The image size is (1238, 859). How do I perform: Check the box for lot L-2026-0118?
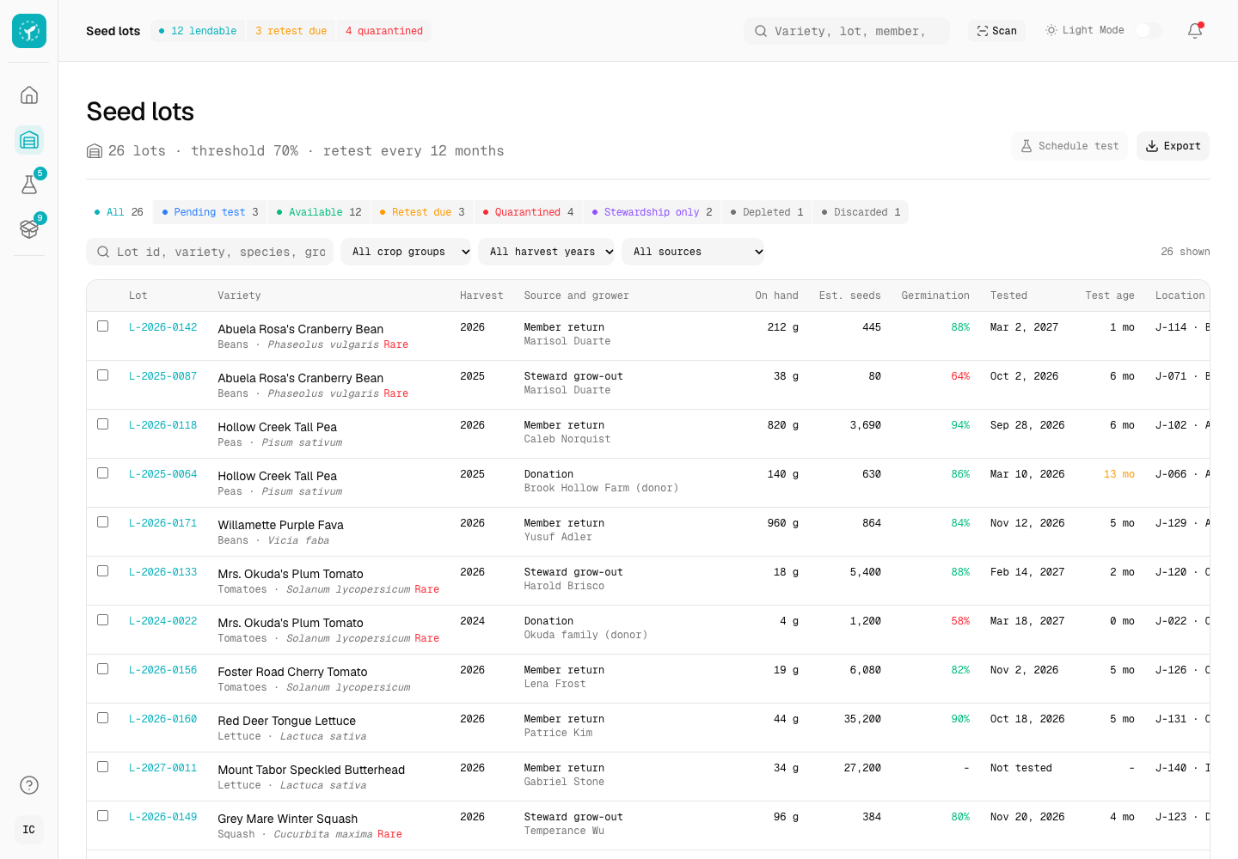(103, 424)
